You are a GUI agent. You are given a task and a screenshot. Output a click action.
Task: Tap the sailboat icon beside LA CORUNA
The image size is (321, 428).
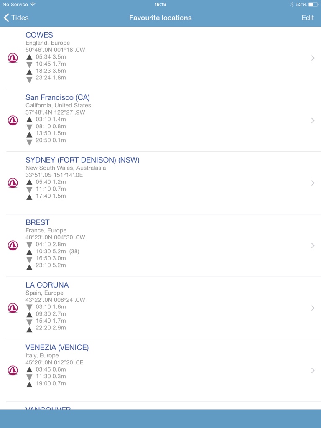[x=13, y=308]
